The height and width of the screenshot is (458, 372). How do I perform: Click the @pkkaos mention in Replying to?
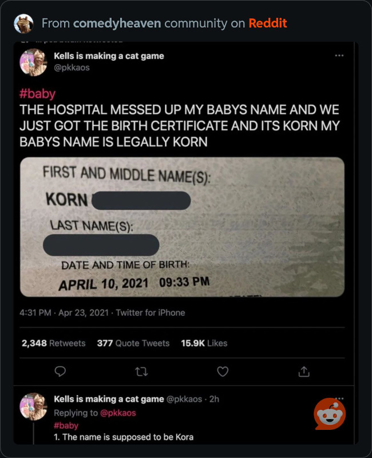click(118, 413)
